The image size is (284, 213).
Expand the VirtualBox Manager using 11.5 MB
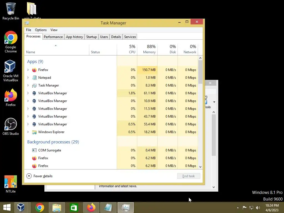click(x=28, y=109)
